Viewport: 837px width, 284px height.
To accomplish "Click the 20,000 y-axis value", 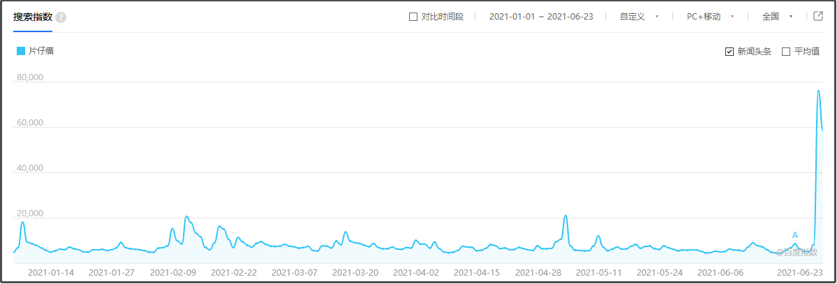I will click(x=29, y=214).
